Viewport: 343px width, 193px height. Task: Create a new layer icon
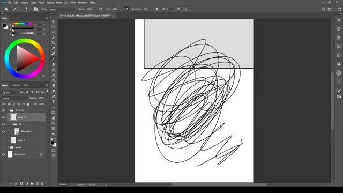click(x=37, y=184)
